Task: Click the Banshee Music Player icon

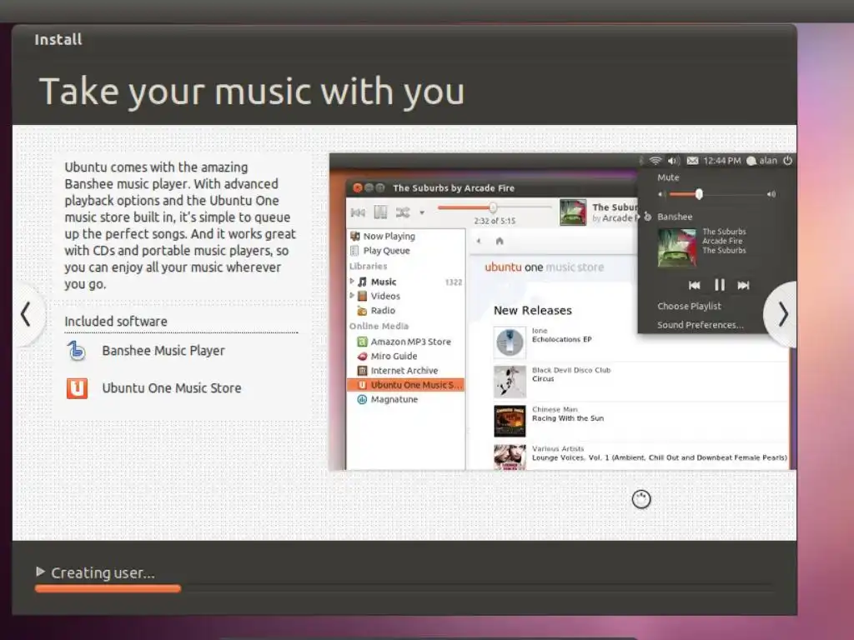Action: tap(77, 351)
